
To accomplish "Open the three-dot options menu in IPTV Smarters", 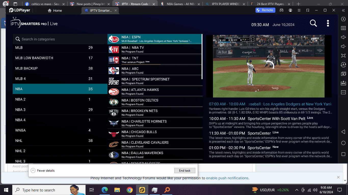I will (328, 23).
